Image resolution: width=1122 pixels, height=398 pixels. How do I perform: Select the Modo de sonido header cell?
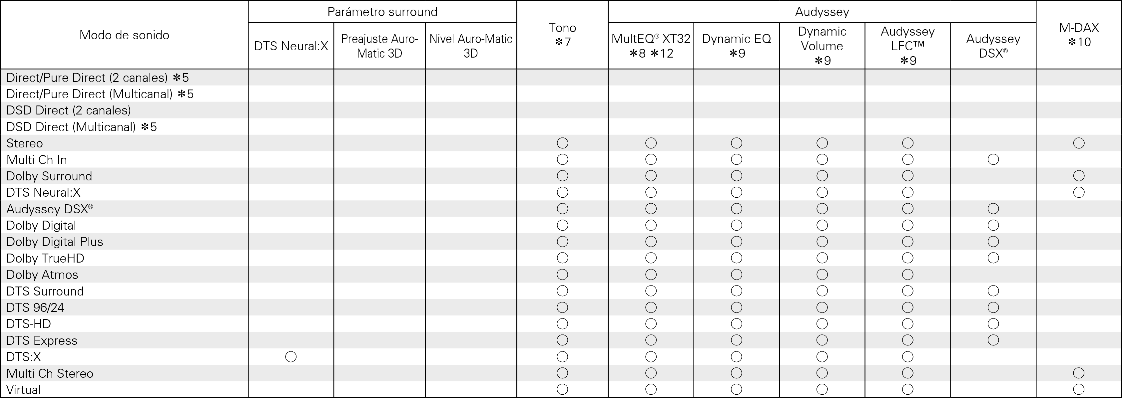(x=124, y=35)
